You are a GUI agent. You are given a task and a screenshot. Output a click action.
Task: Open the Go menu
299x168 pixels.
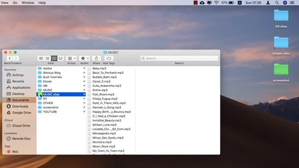[x=15, y=3]
